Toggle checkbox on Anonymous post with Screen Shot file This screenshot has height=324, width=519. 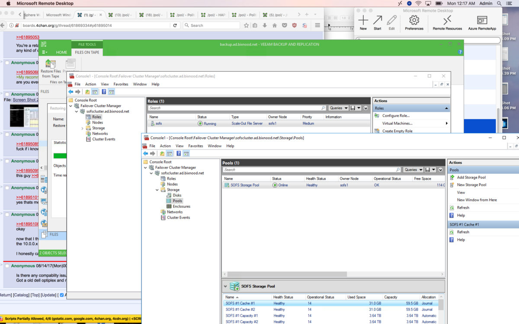pyautogui.click(x=7, y=94)
